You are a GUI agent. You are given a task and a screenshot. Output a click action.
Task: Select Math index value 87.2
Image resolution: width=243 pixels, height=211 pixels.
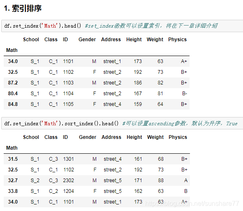click(13, 83)
